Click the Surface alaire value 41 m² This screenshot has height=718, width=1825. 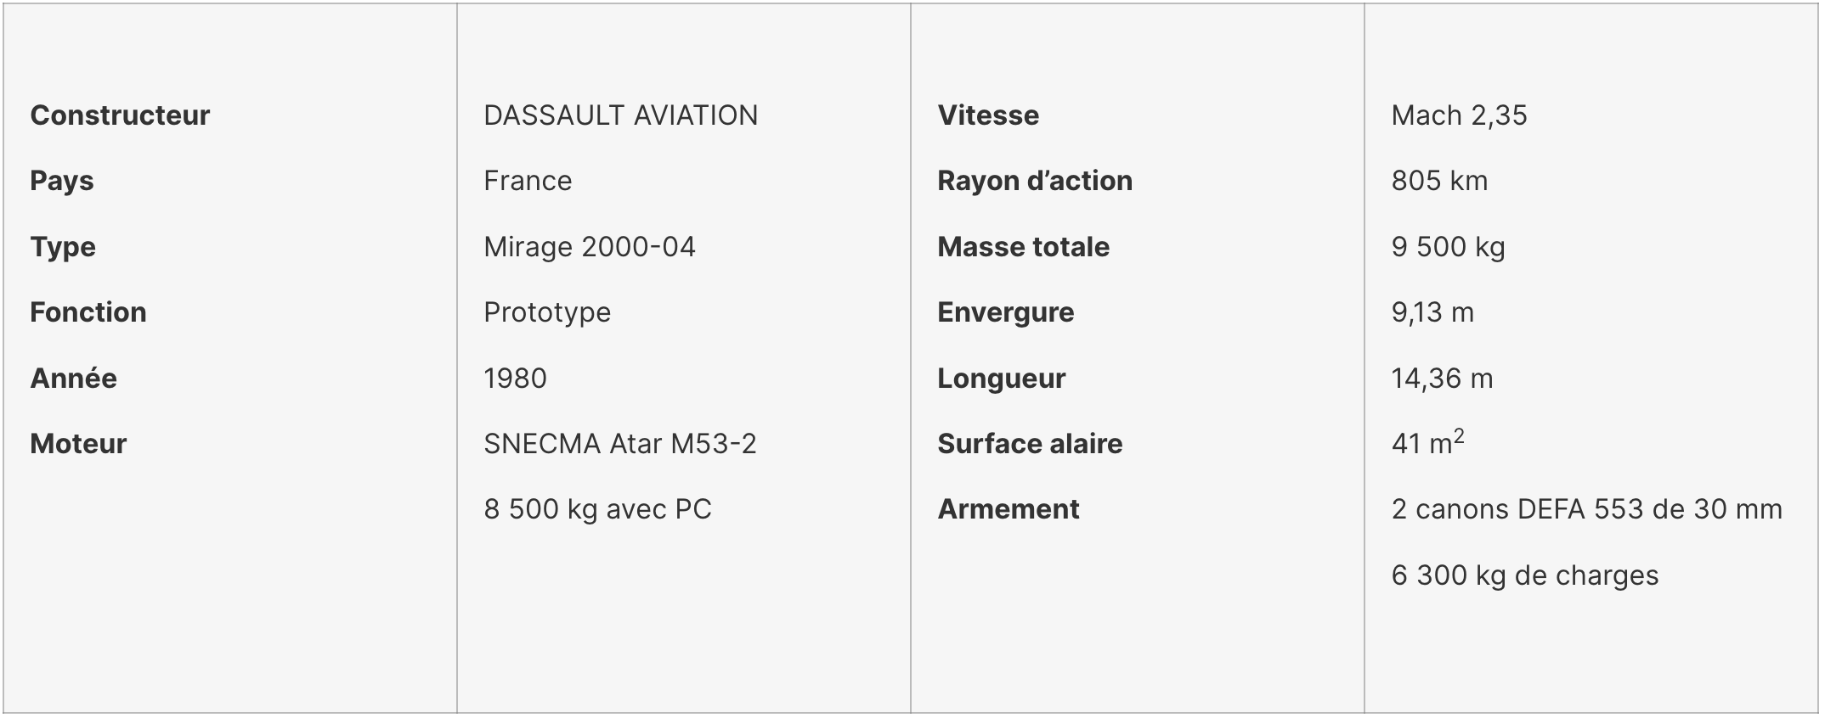pyautogui.click(x=1427, y=442)
